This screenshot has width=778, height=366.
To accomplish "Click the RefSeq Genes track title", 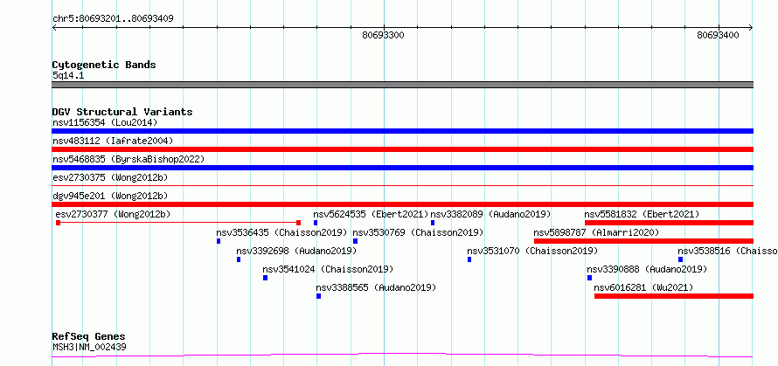I will tap(88, 337).
